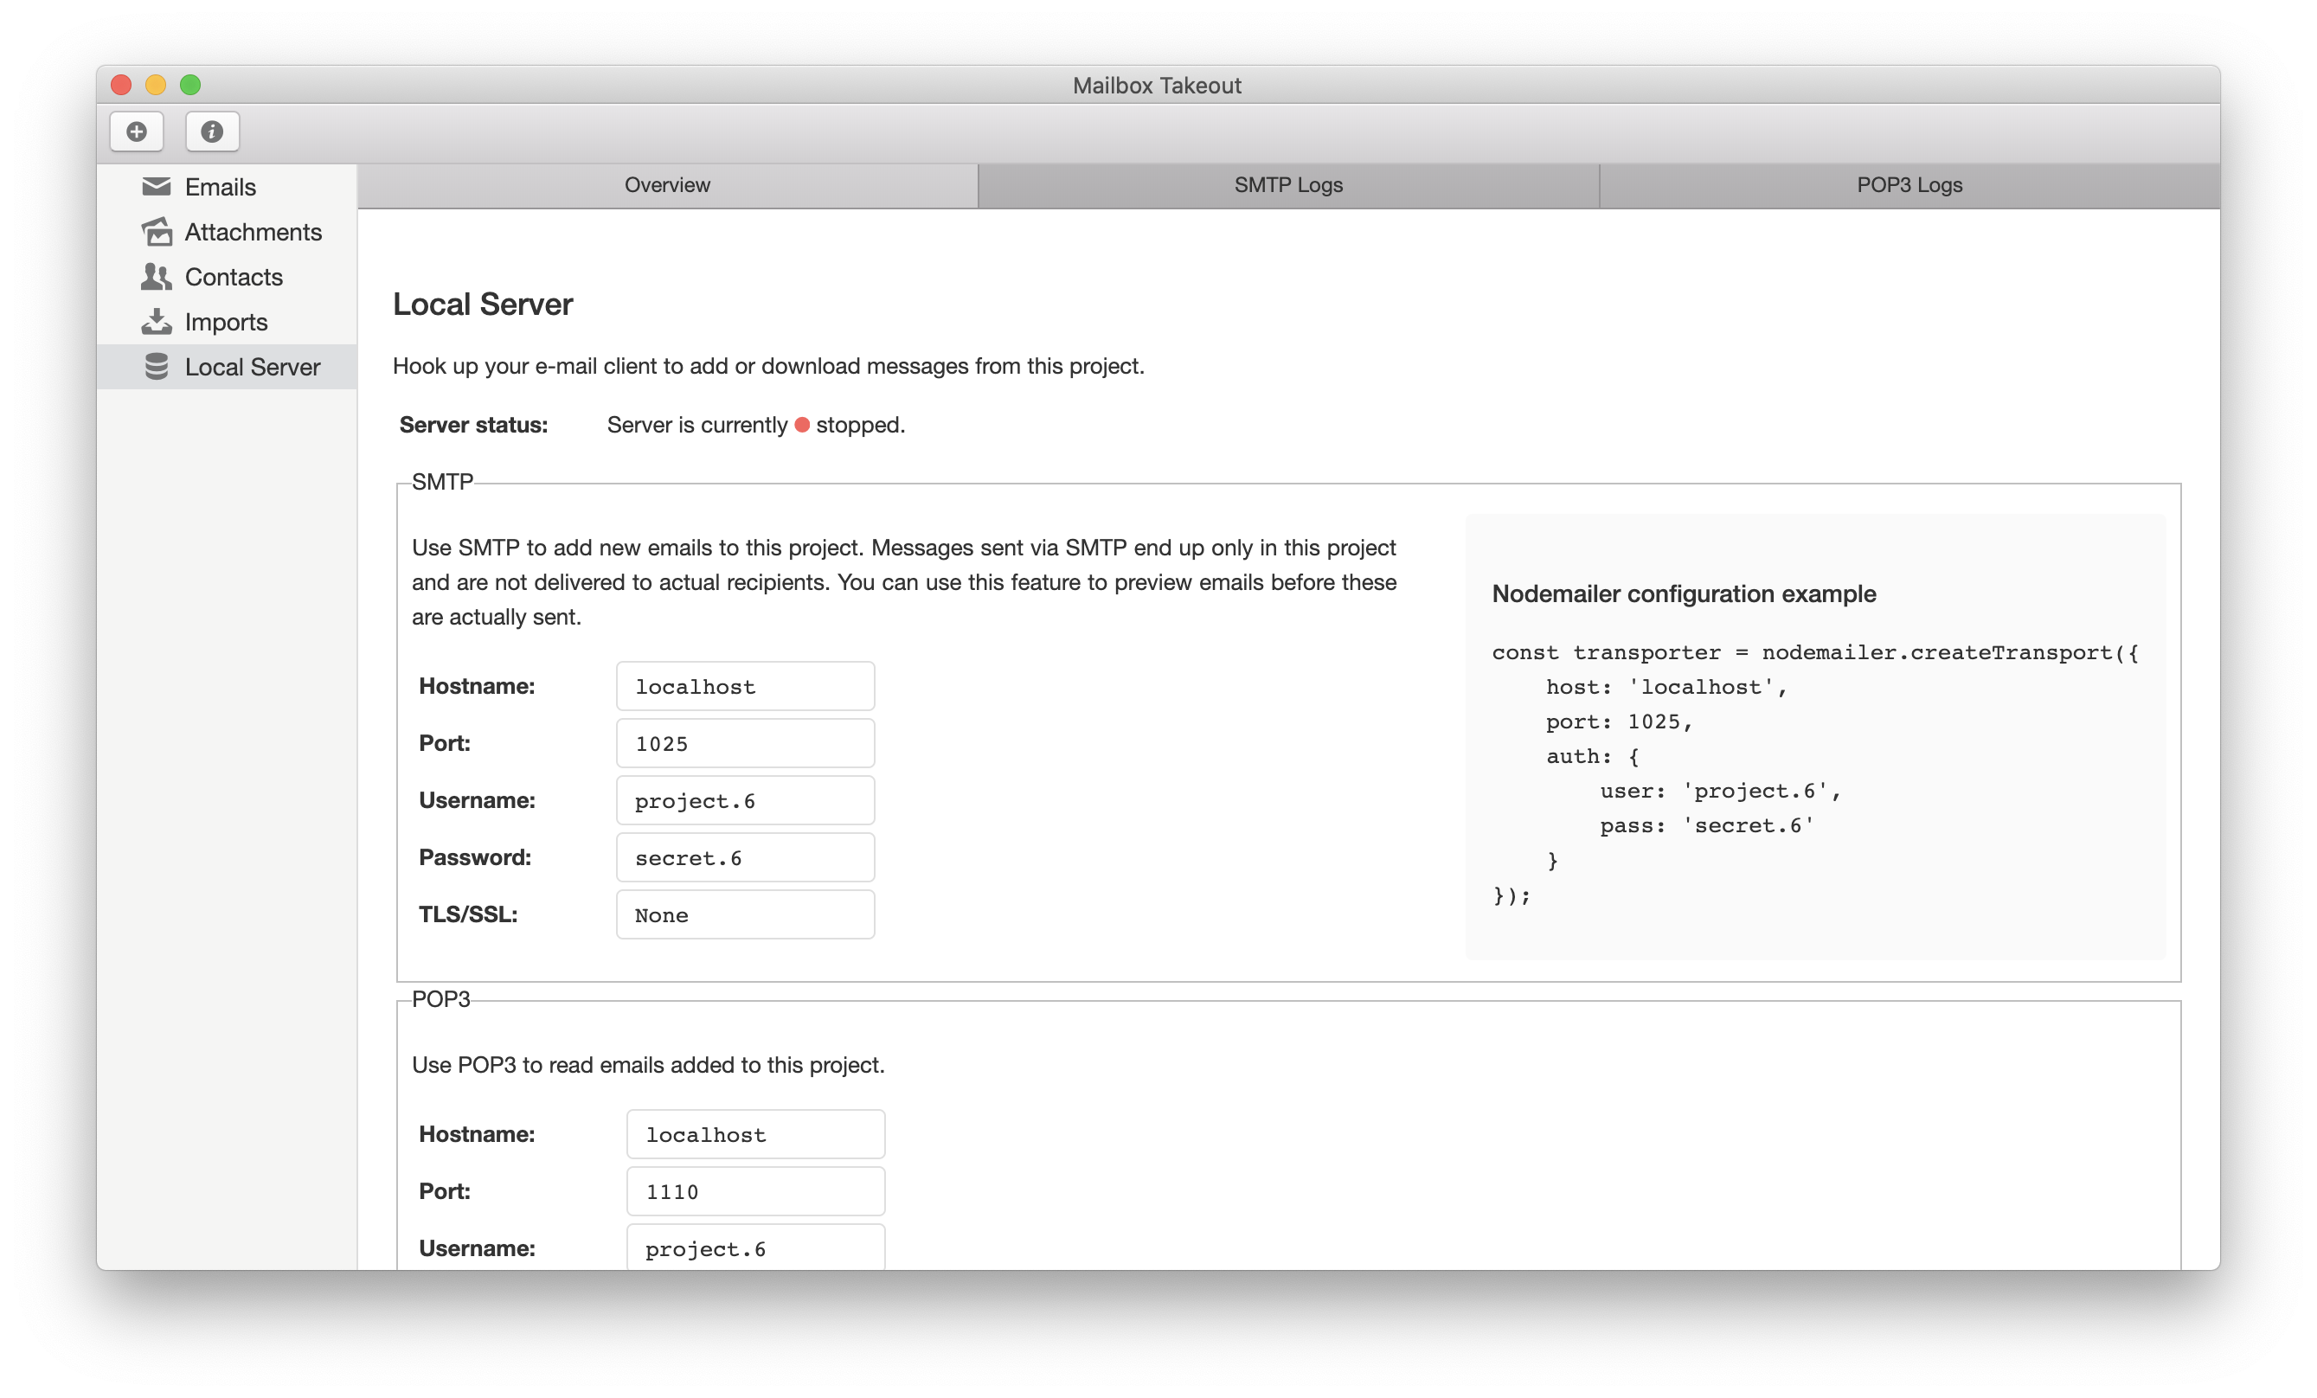
Task: Collapse the POP3 settings section
Action: coord(440,999)
